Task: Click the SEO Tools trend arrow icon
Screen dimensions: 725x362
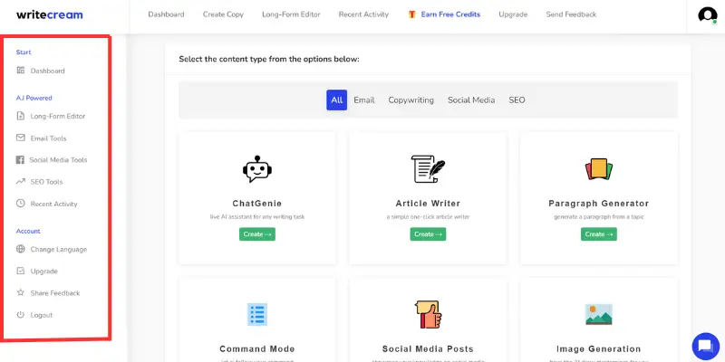Action: [20, 182]
